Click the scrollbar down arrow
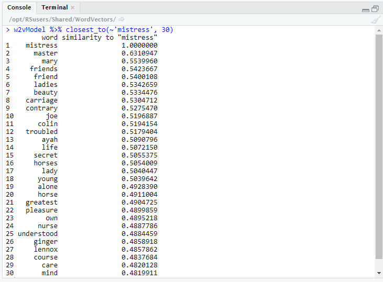 coord(379,273)
